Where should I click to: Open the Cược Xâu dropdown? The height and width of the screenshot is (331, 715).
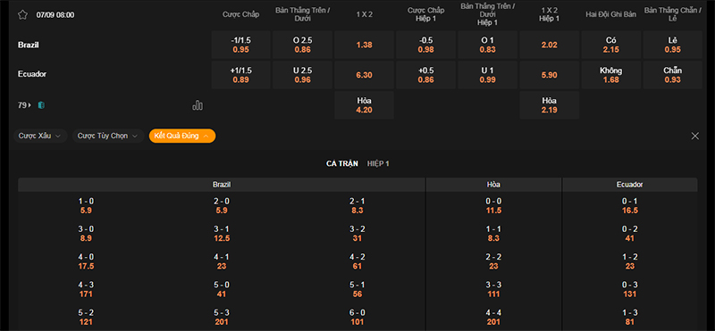40,136
